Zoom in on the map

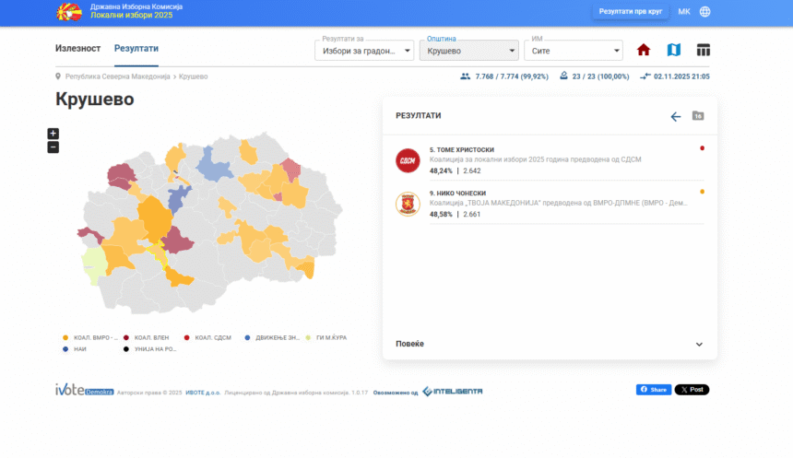(53, 134)
